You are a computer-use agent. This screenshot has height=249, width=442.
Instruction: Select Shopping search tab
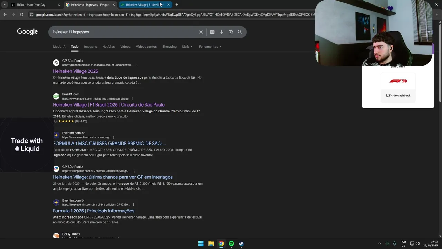point(169,47)
